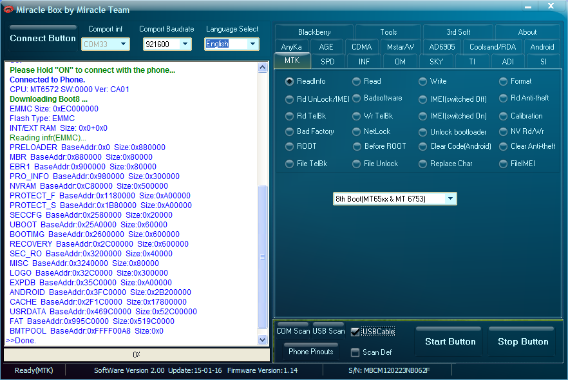Expand the 8th Boot(MT65xx & MT 6753) dropdown
The width and height of the screenshot is (568, 380).
450,198
